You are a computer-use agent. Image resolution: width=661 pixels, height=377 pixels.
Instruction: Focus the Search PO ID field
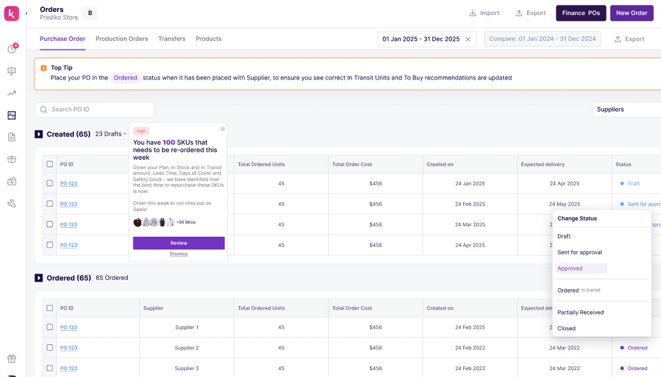[95, 110]
